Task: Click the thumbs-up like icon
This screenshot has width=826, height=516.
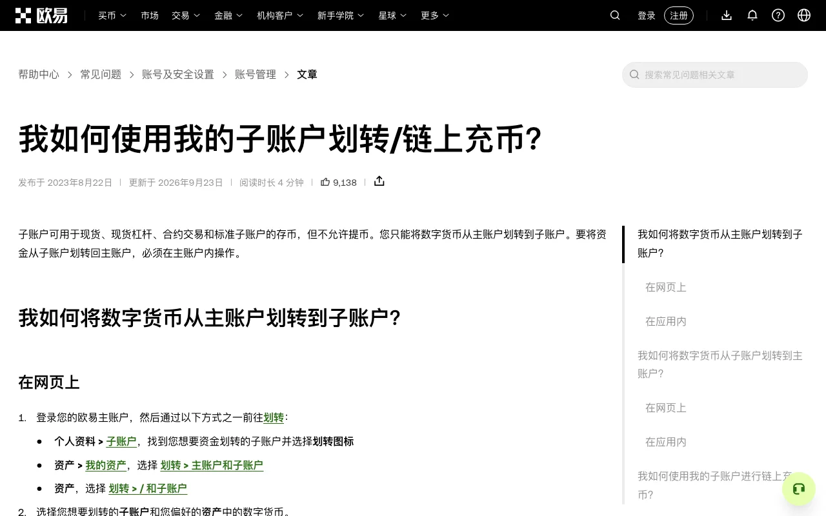Action: 325,182
